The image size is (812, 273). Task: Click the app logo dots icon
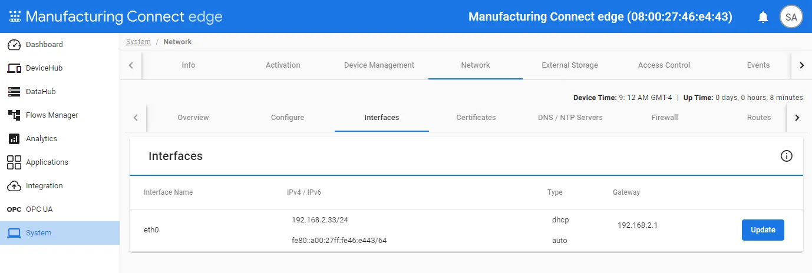coord(15,16)
